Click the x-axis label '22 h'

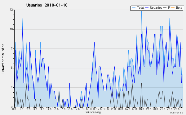point(169,109)
